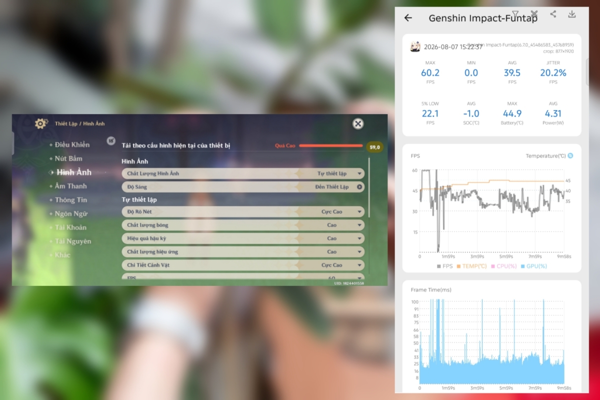Image resolution: width=600 pixels, height=400 pixels.
Task: Click the crop: 877×1920 text
Action: (x=558, y=51)
